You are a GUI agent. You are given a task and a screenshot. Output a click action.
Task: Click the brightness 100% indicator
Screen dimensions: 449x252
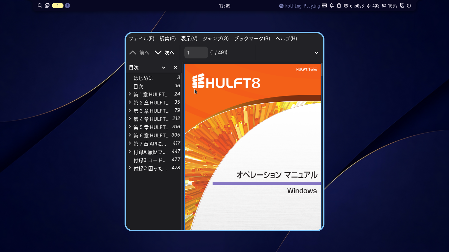tap(390, 6)
